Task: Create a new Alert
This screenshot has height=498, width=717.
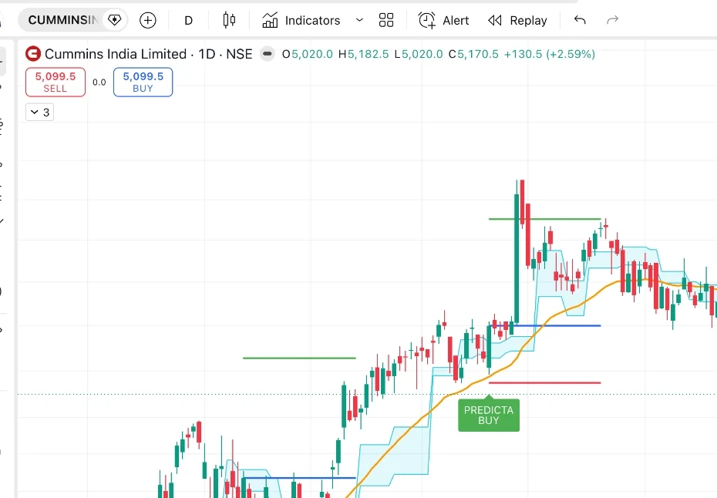Action: [x=443, y=20]
